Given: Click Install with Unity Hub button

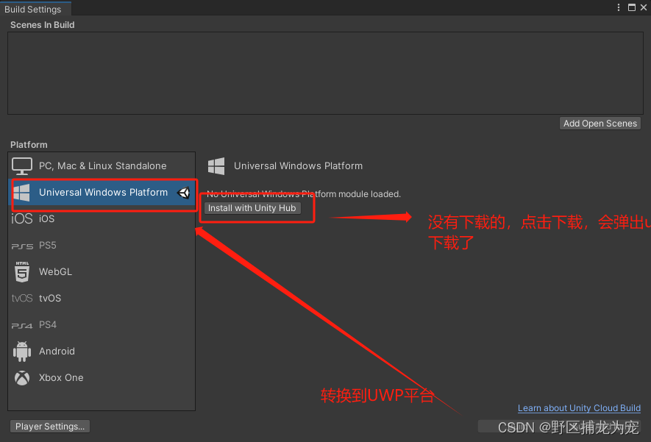Looking at the screenshot, I should click(252, 208).
